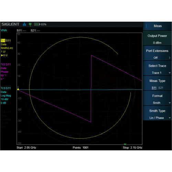Click the 0 U reference value of Tr1
Image resolution: width=172 pixels, height=172 pixels.
[x=4, y=55]
